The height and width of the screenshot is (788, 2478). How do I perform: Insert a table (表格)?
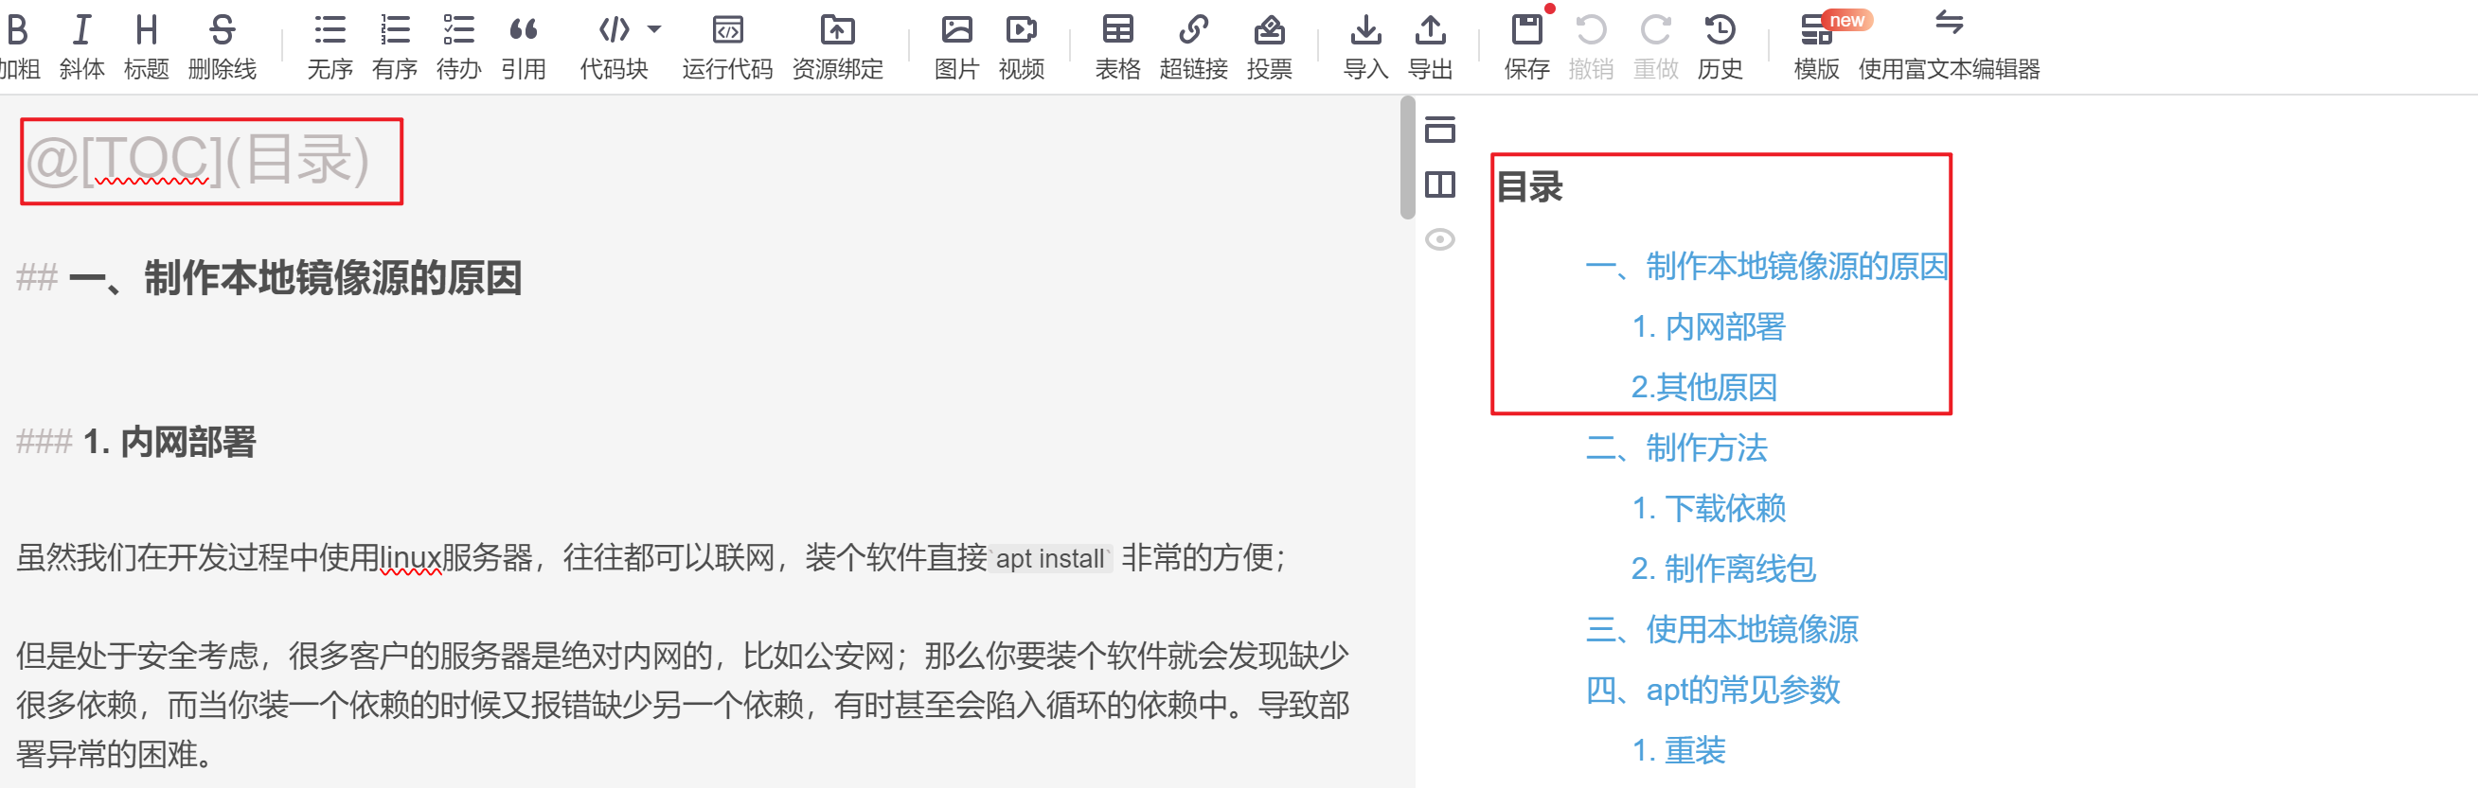tap(1117, 46)
